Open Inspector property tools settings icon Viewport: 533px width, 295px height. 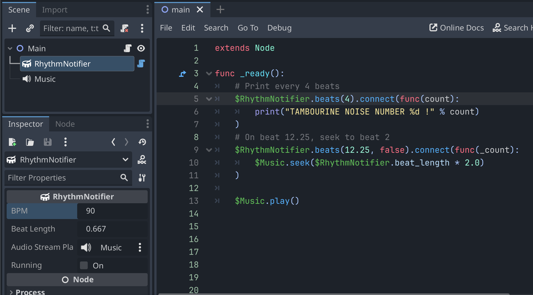(142, 178)
